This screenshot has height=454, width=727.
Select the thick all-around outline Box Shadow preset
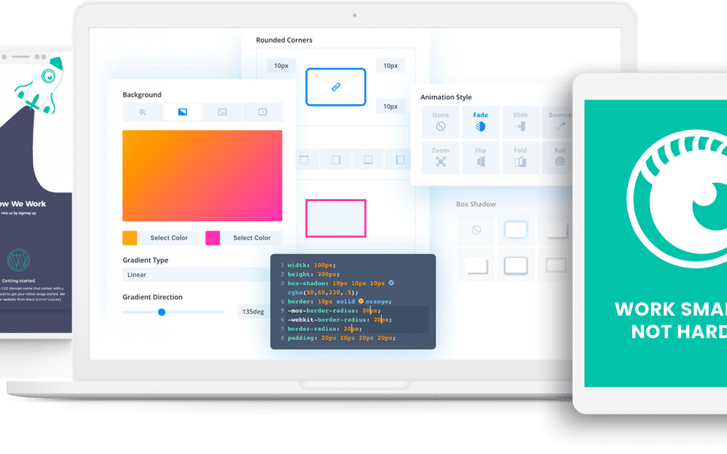pyautogui.click(x=516, y=266)
